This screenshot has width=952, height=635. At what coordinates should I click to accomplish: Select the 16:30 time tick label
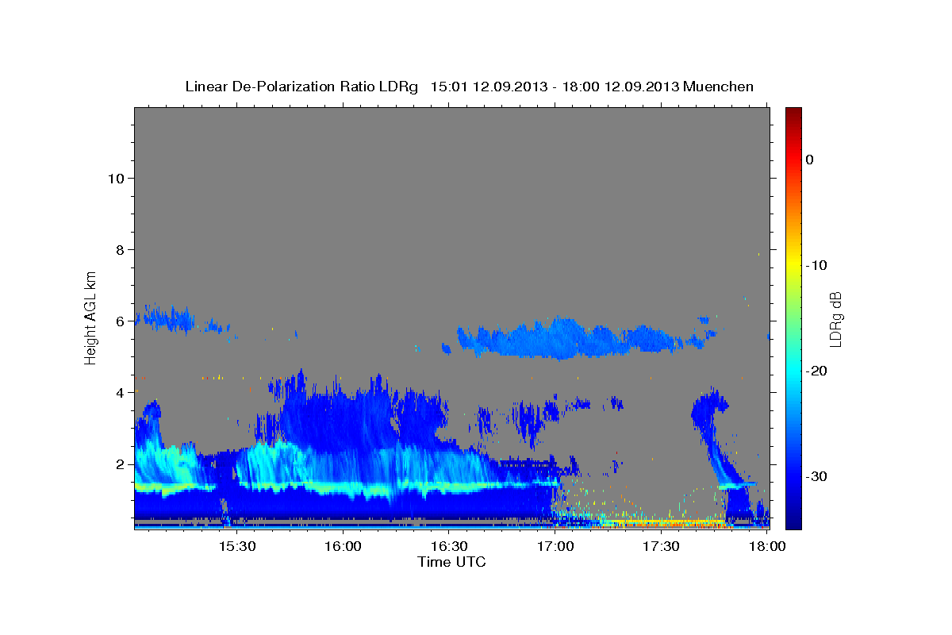pyautogui.click(x=449, y=547)
